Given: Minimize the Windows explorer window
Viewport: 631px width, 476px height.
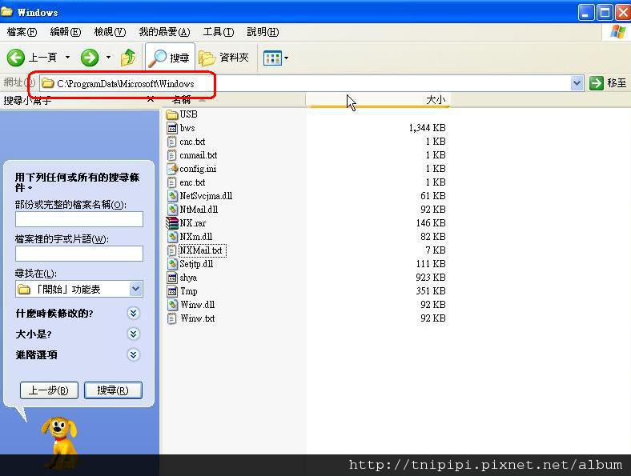Looking at the screenshot, I should [586, 13].
